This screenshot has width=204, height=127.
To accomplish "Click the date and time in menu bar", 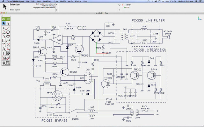I will pos(171,1).
